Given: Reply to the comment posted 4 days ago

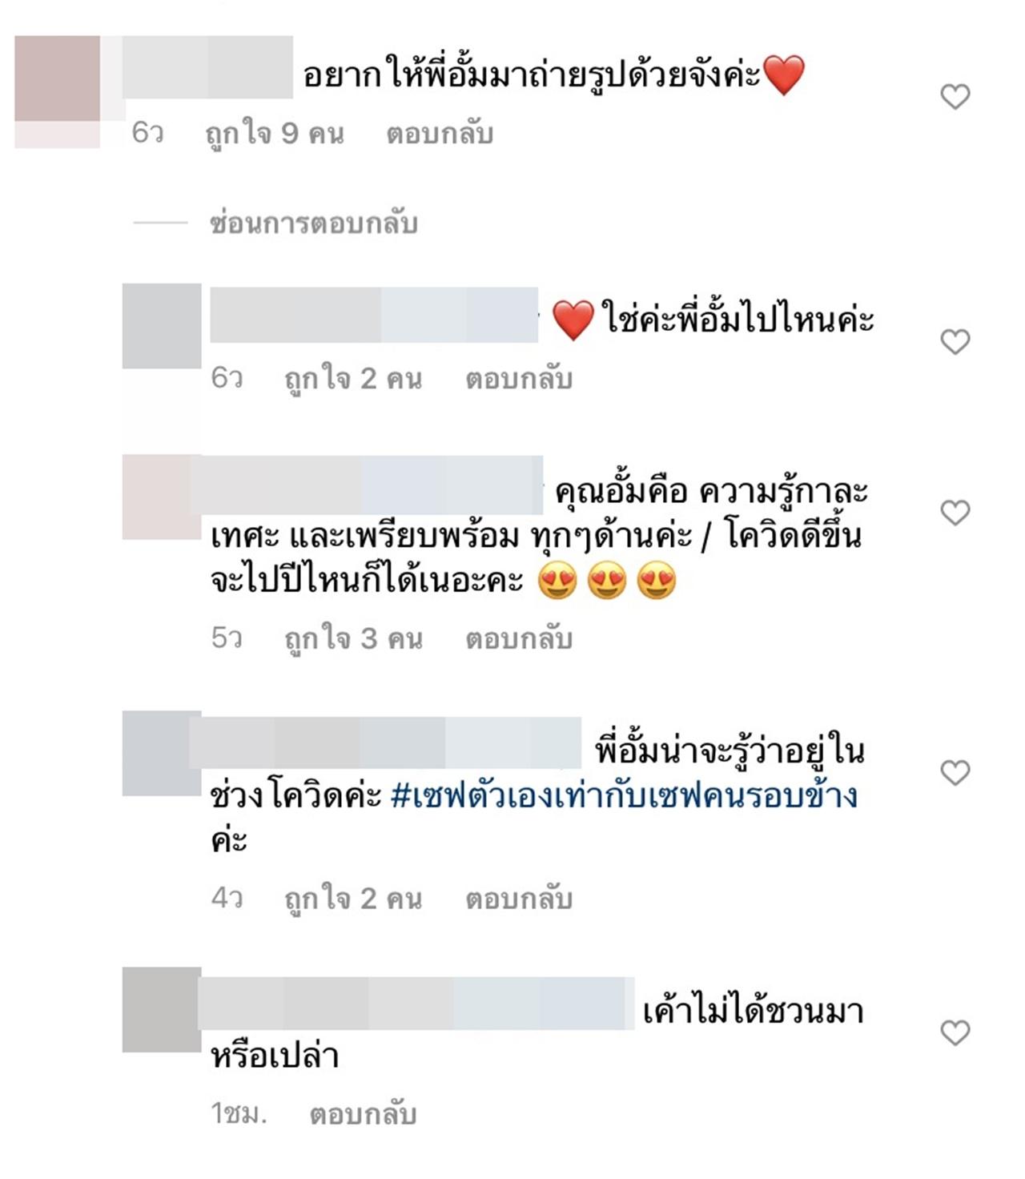Looking at the screenshot, I should 519,899.
